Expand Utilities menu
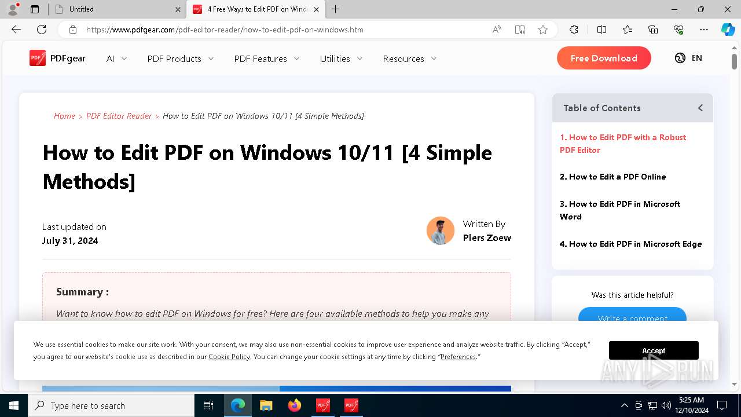Viewport: 741px width, 417px height. click(342, 58)
